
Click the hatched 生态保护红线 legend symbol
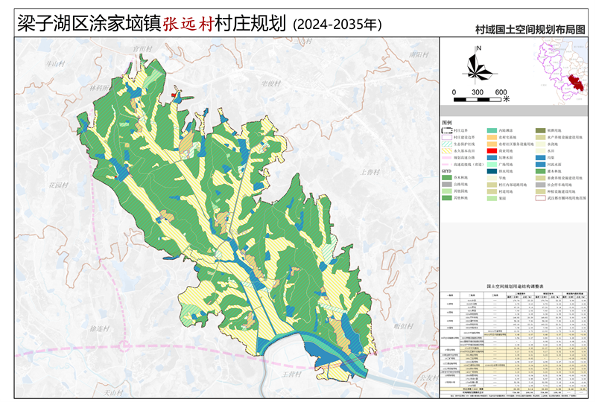[x=447, y=144]
